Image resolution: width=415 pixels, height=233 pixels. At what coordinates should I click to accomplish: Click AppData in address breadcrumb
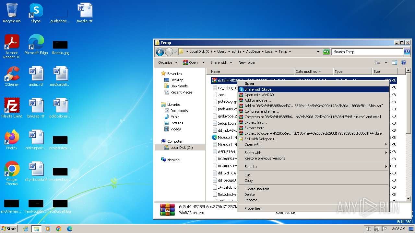(x=253, y=51)
